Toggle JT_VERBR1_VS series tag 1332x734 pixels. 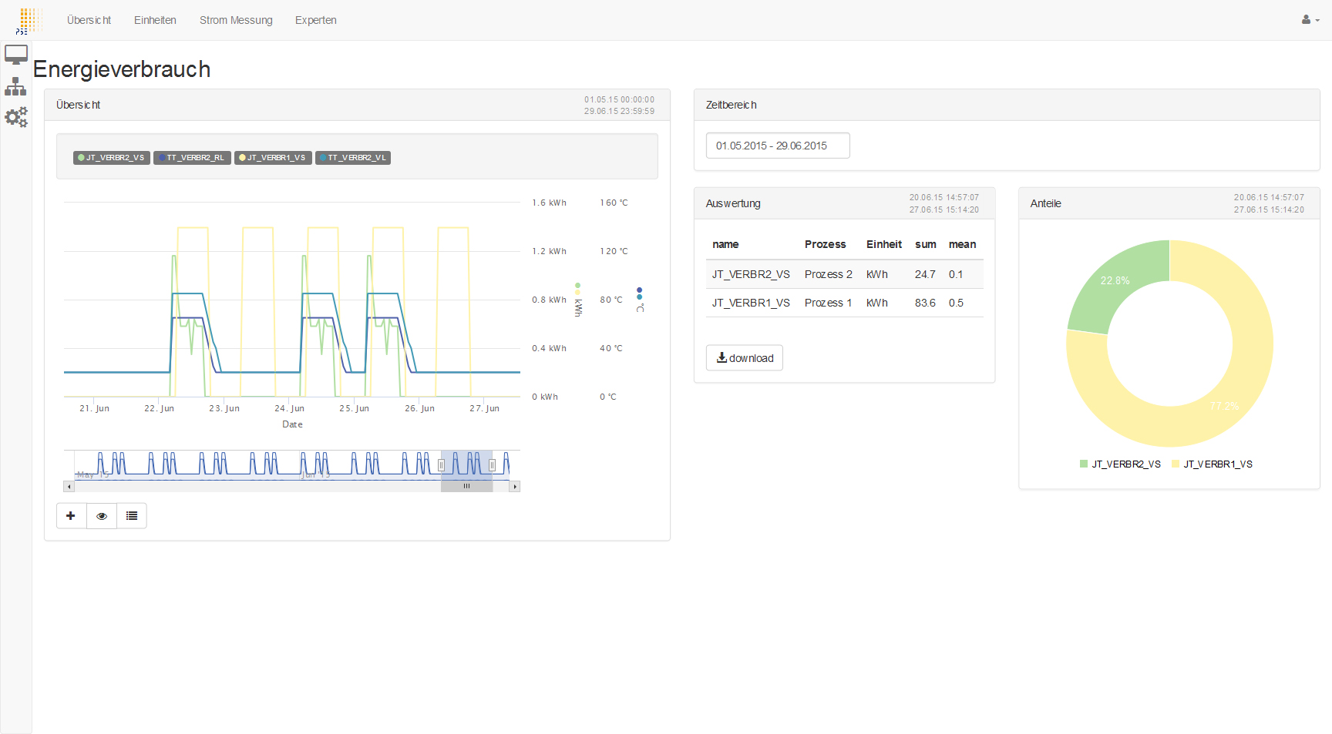point(273,158)
